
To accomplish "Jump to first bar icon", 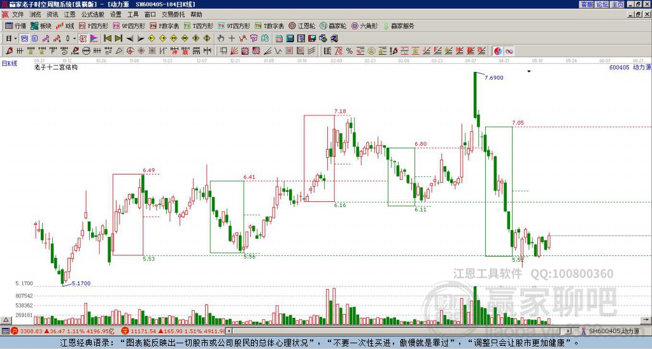I will [107, 38].
